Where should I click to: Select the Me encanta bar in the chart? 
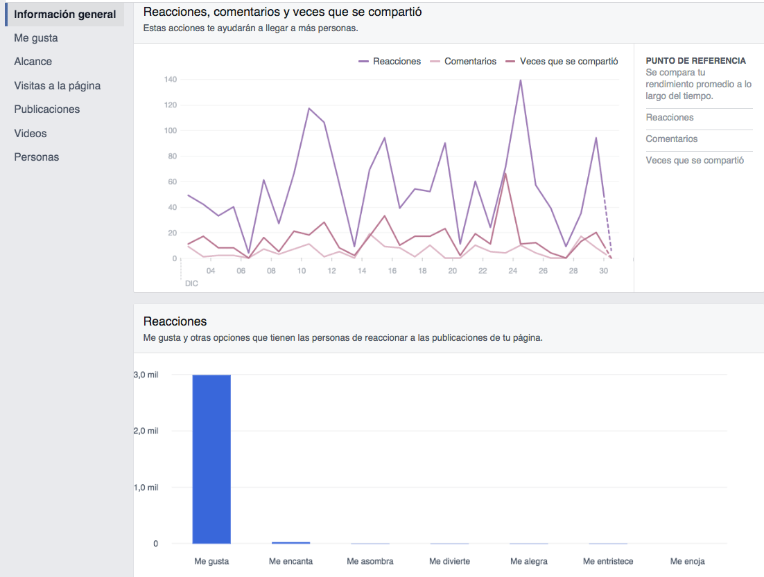pos(290,542)
